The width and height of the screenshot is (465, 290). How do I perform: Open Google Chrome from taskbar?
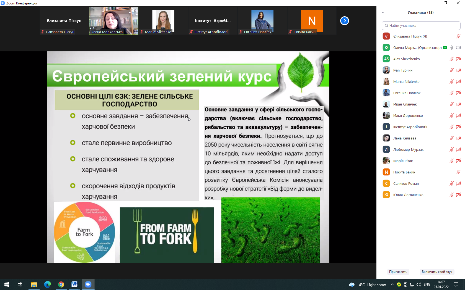click(61, 284)
